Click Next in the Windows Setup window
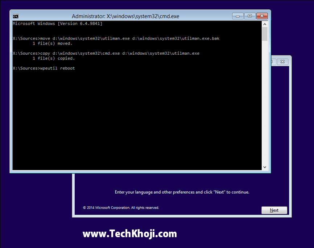This screenshot has height=248, width=314. tap(274, 210)
